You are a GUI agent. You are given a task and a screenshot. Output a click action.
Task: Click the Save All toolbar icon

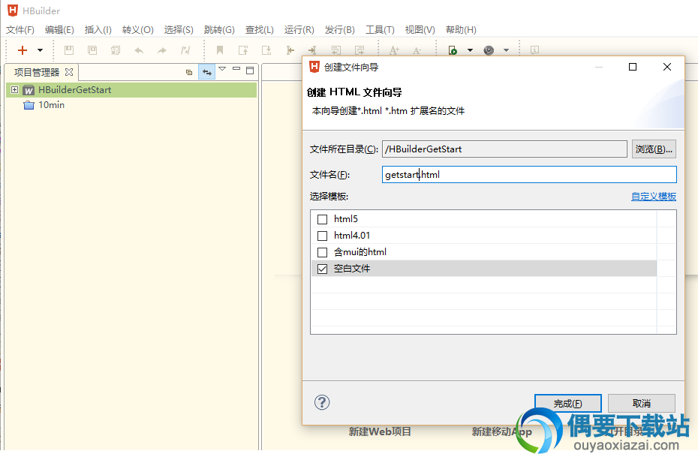point(116,50)
